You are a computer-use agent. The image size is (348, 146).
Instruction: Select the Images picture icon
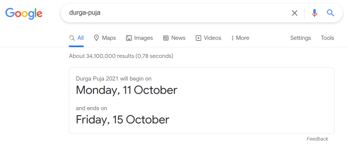(x=129, y=38)
